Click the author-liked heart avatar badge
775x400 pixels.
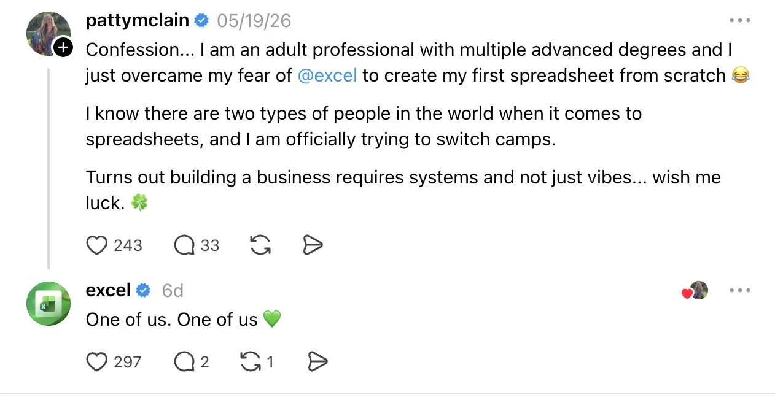click(695, 290)
